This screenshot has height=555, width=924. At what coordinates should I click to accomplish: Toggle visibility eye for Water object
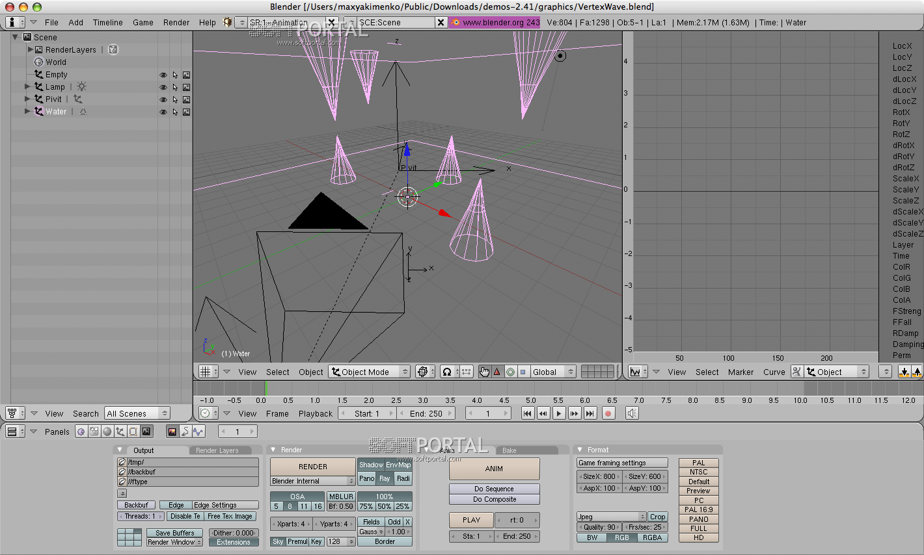point(163,112)
